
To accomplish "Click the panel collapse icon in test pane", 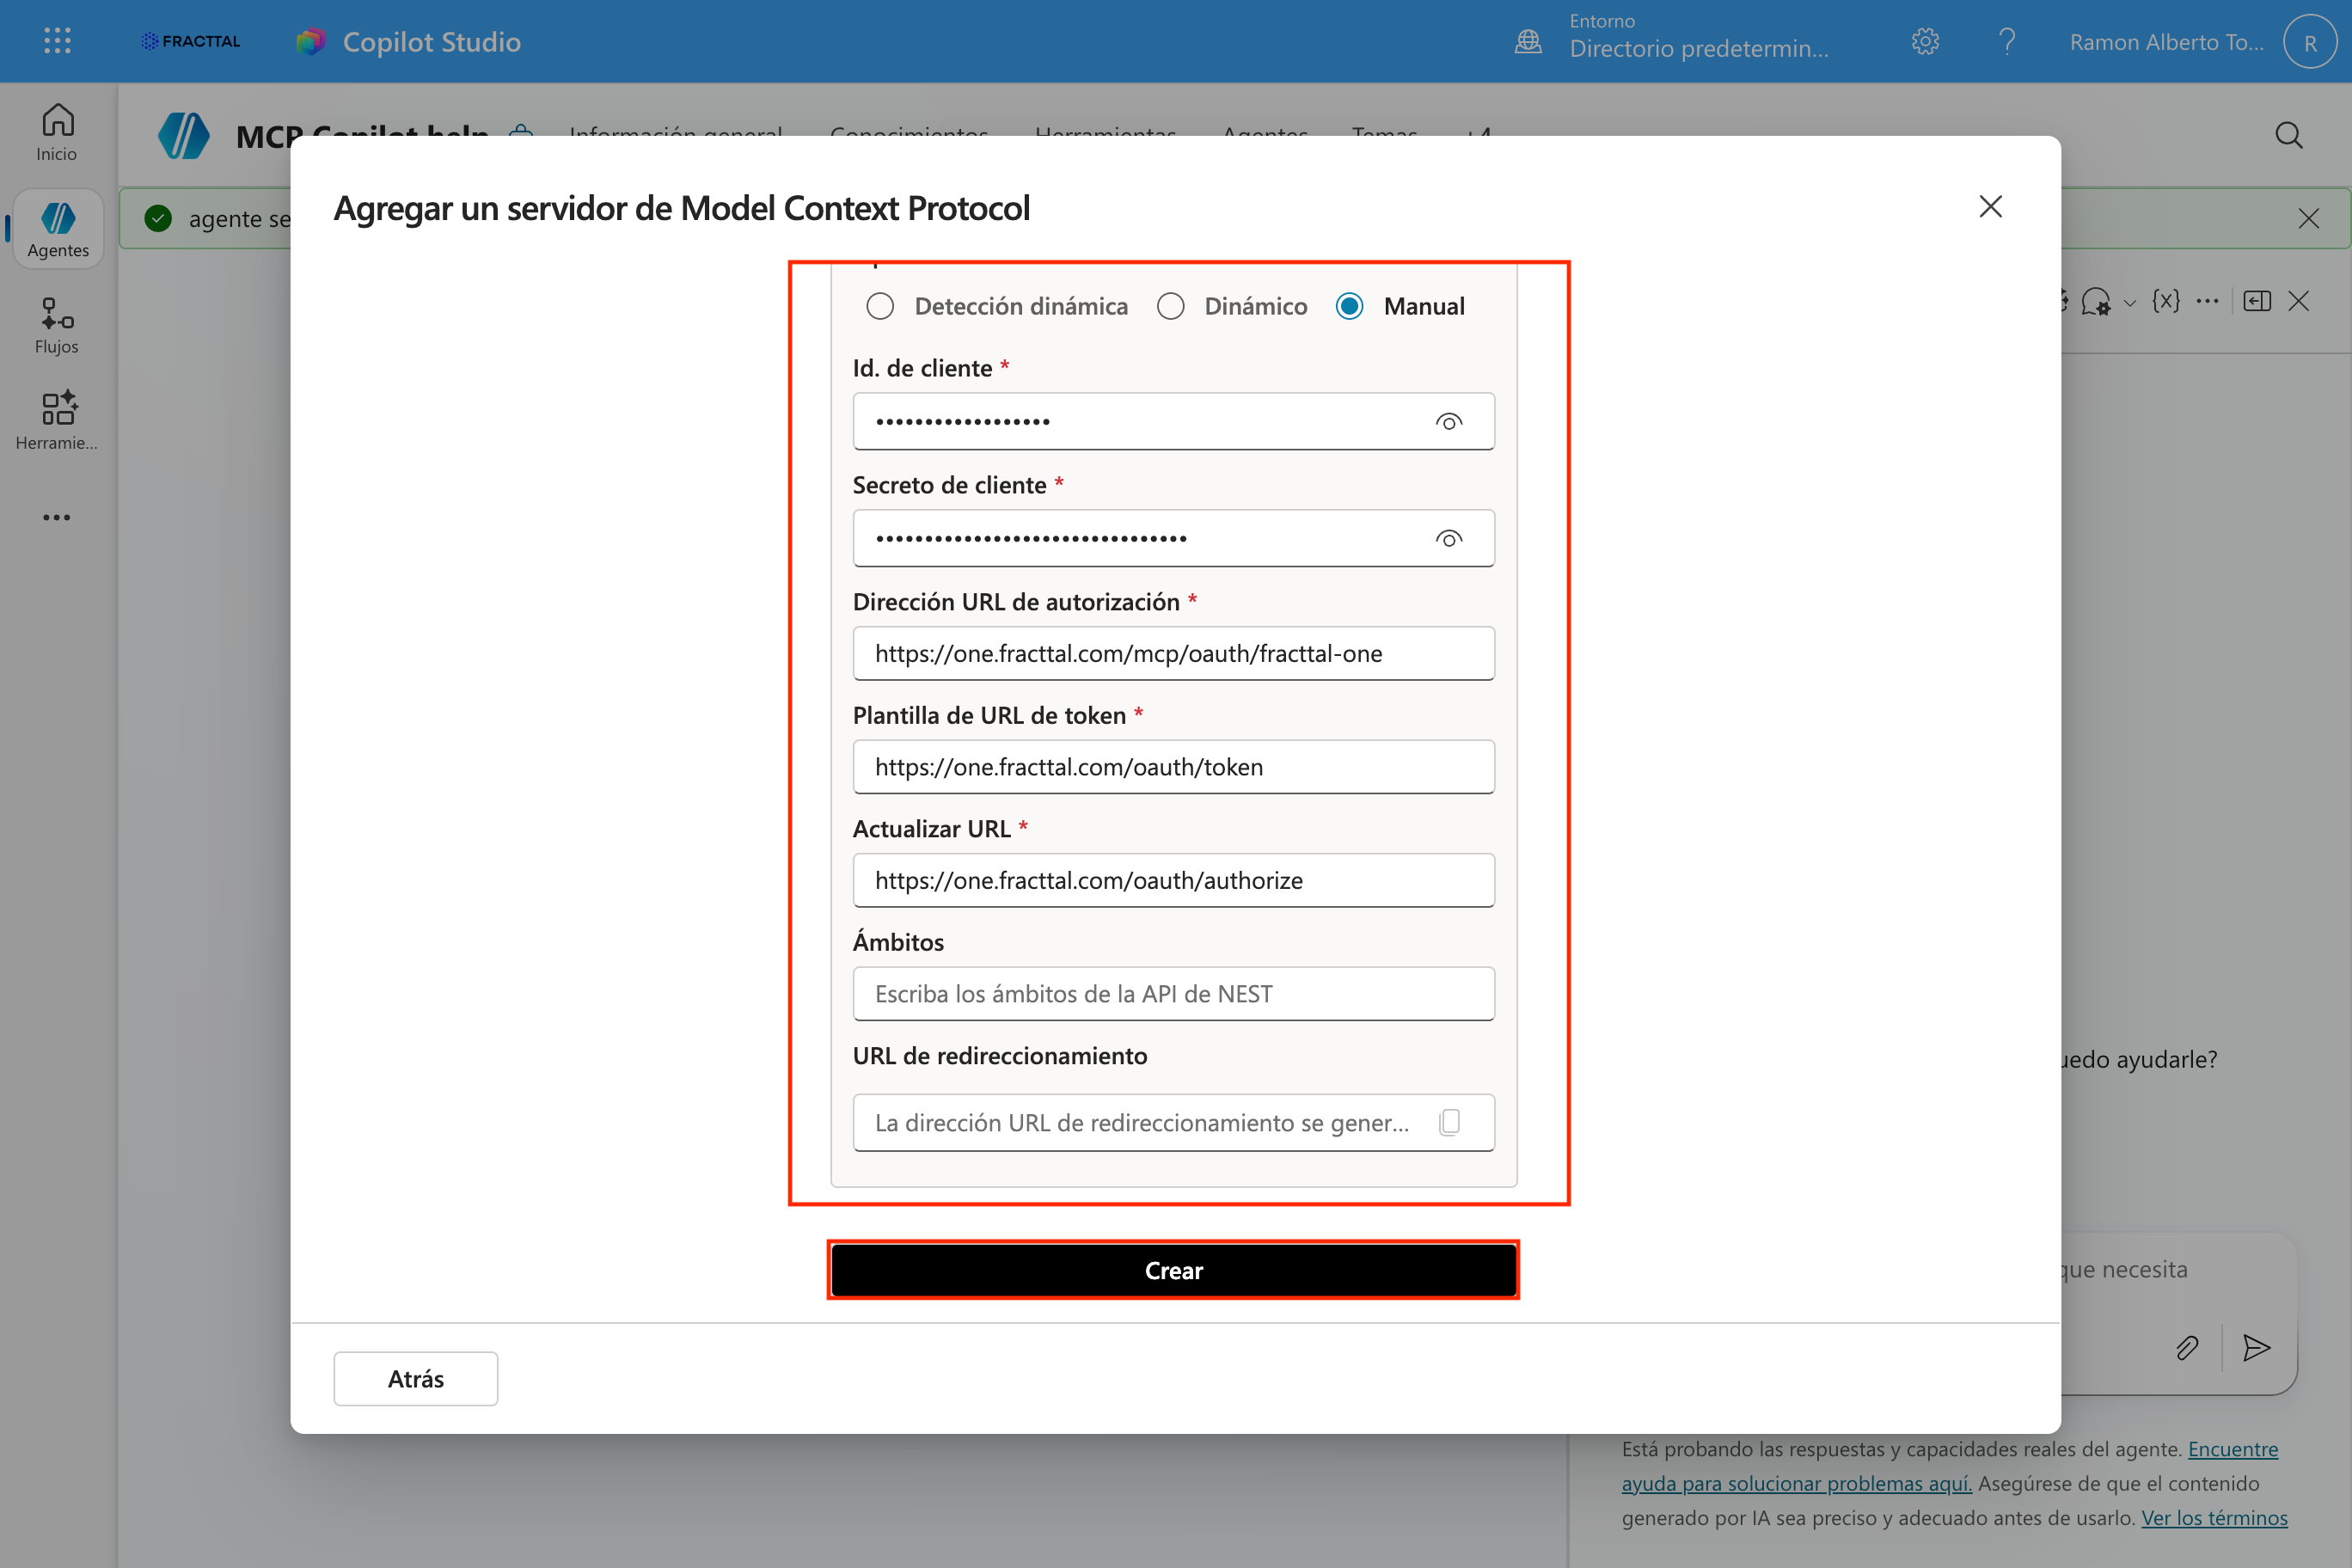I will coord(2257,301).
